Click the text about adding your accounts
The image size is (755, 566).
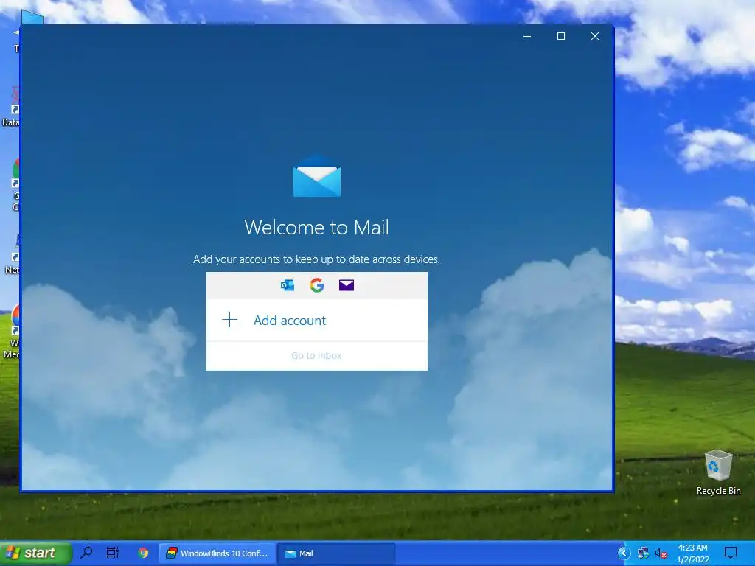tap(316, 259)
